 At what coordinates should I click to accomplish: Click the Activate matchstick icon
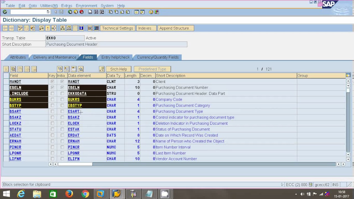click(x=48, y=28)
